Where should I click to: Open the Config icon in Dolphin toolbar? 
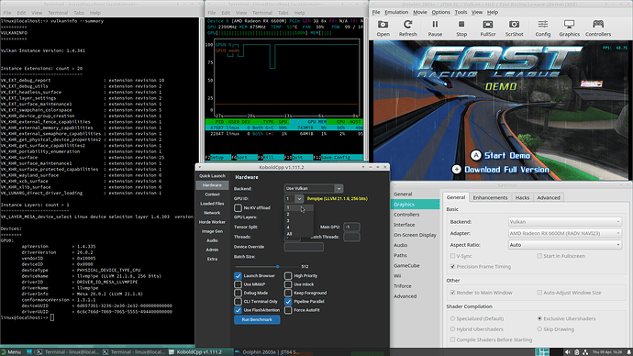[x=543, y=25]
